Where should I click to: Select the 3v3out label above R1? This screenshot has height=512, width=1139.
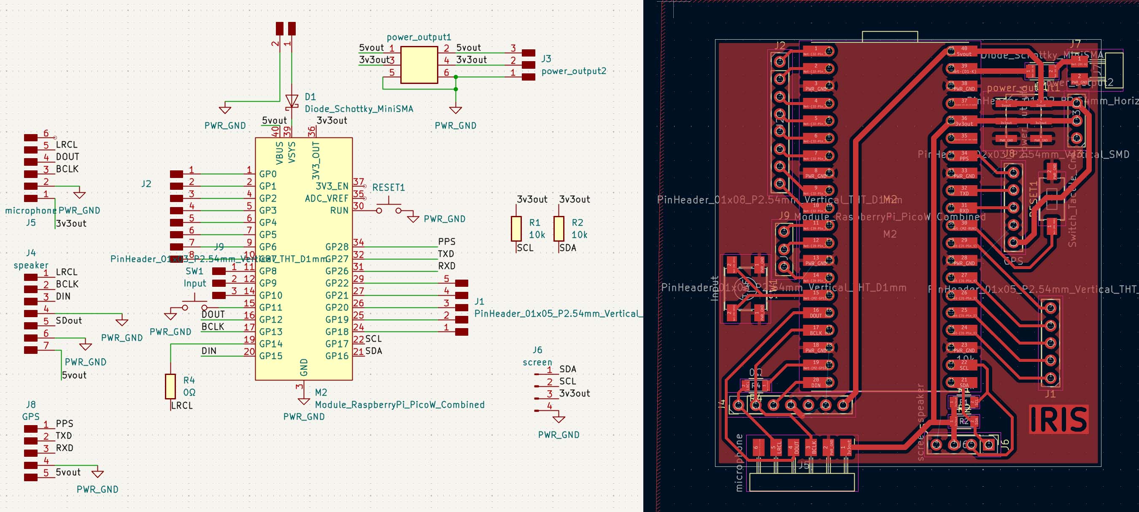pos(532,199)
